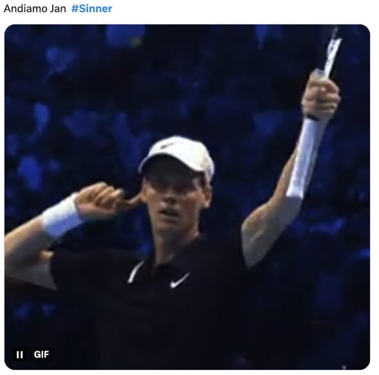This screenshot has width=379, height=375.
Task: Pause the playing GIF
Action: click(19, 354)
